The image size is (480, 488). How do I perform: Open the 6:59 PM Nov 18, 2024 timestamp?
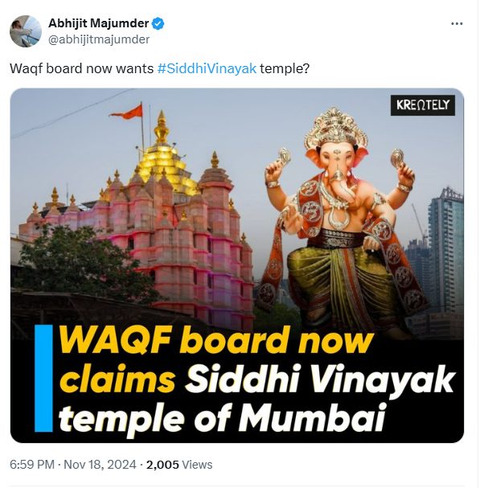coord(73,465)
